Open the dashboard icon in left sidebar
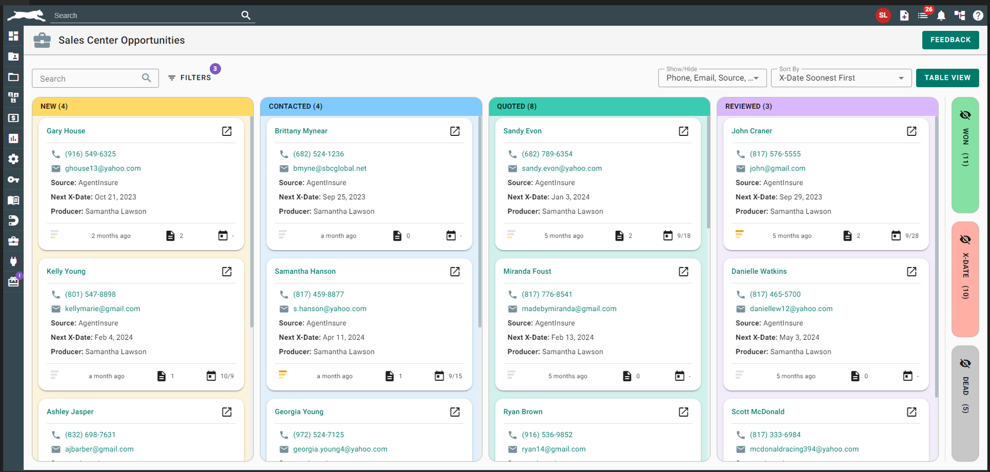 point(14,36)
